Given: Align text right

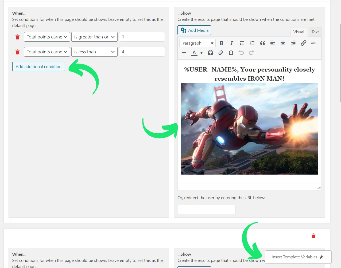Looking at the screenshot, I should pyautogui.click(x=293, y=43).
